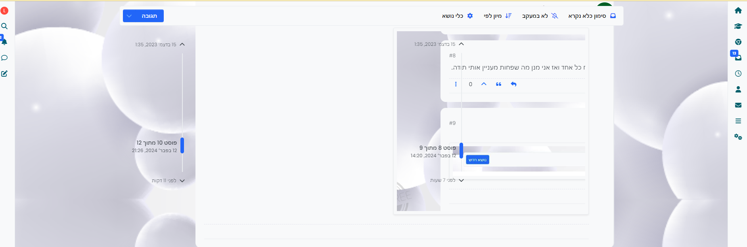This screenshot has width=747, height=247.
Task: Open the envelope icon in right sidebar
Action: [x=738, y=105]
